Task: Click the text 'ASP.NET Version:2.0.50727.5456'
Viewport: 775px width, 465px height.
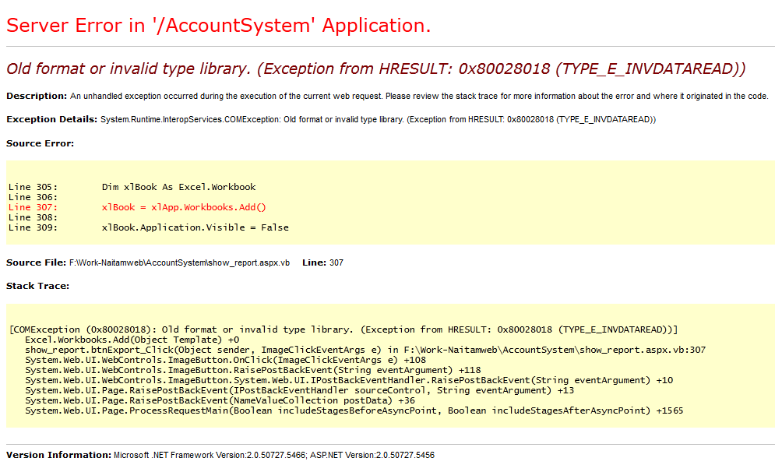Action: pos(372,455)
